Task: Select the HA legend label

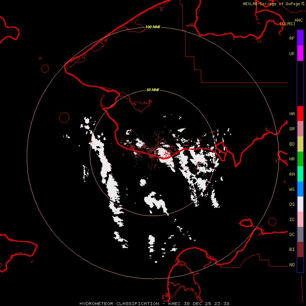Action: 292,114
